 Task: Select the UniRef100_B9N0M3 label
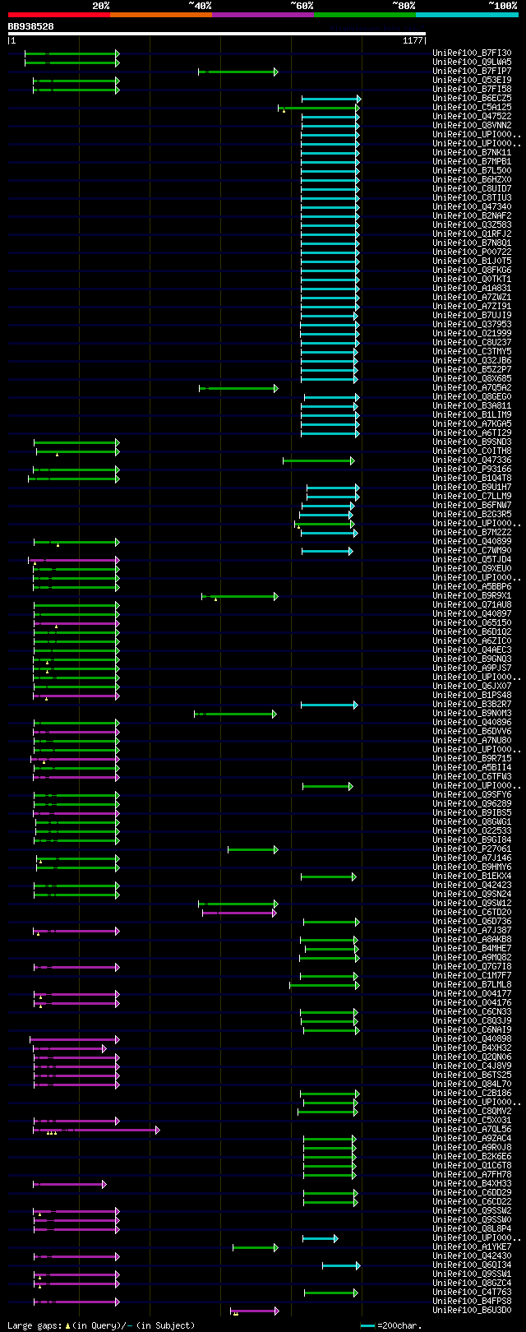click(x=472, y=714)
